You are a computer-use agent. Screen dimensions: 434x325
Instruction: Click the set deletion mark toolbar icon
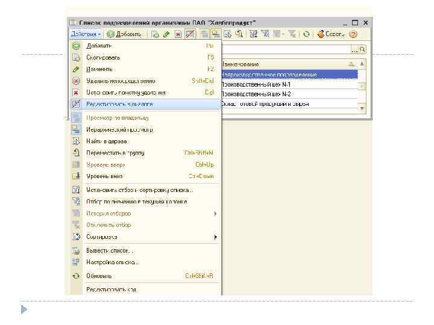178,34
